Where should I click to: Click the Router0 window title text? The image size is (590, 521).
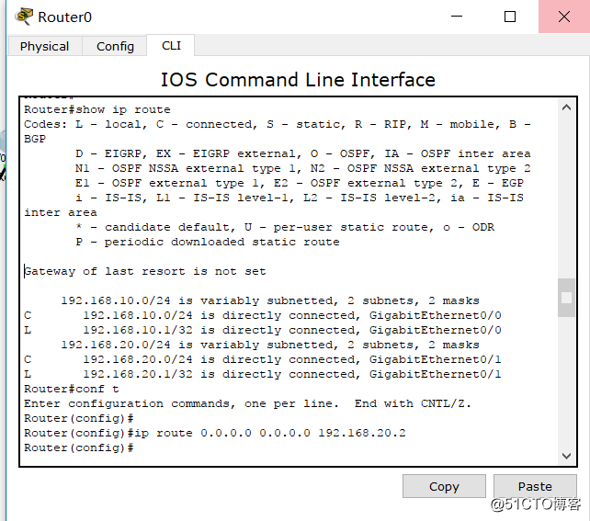tap(64, 17)
